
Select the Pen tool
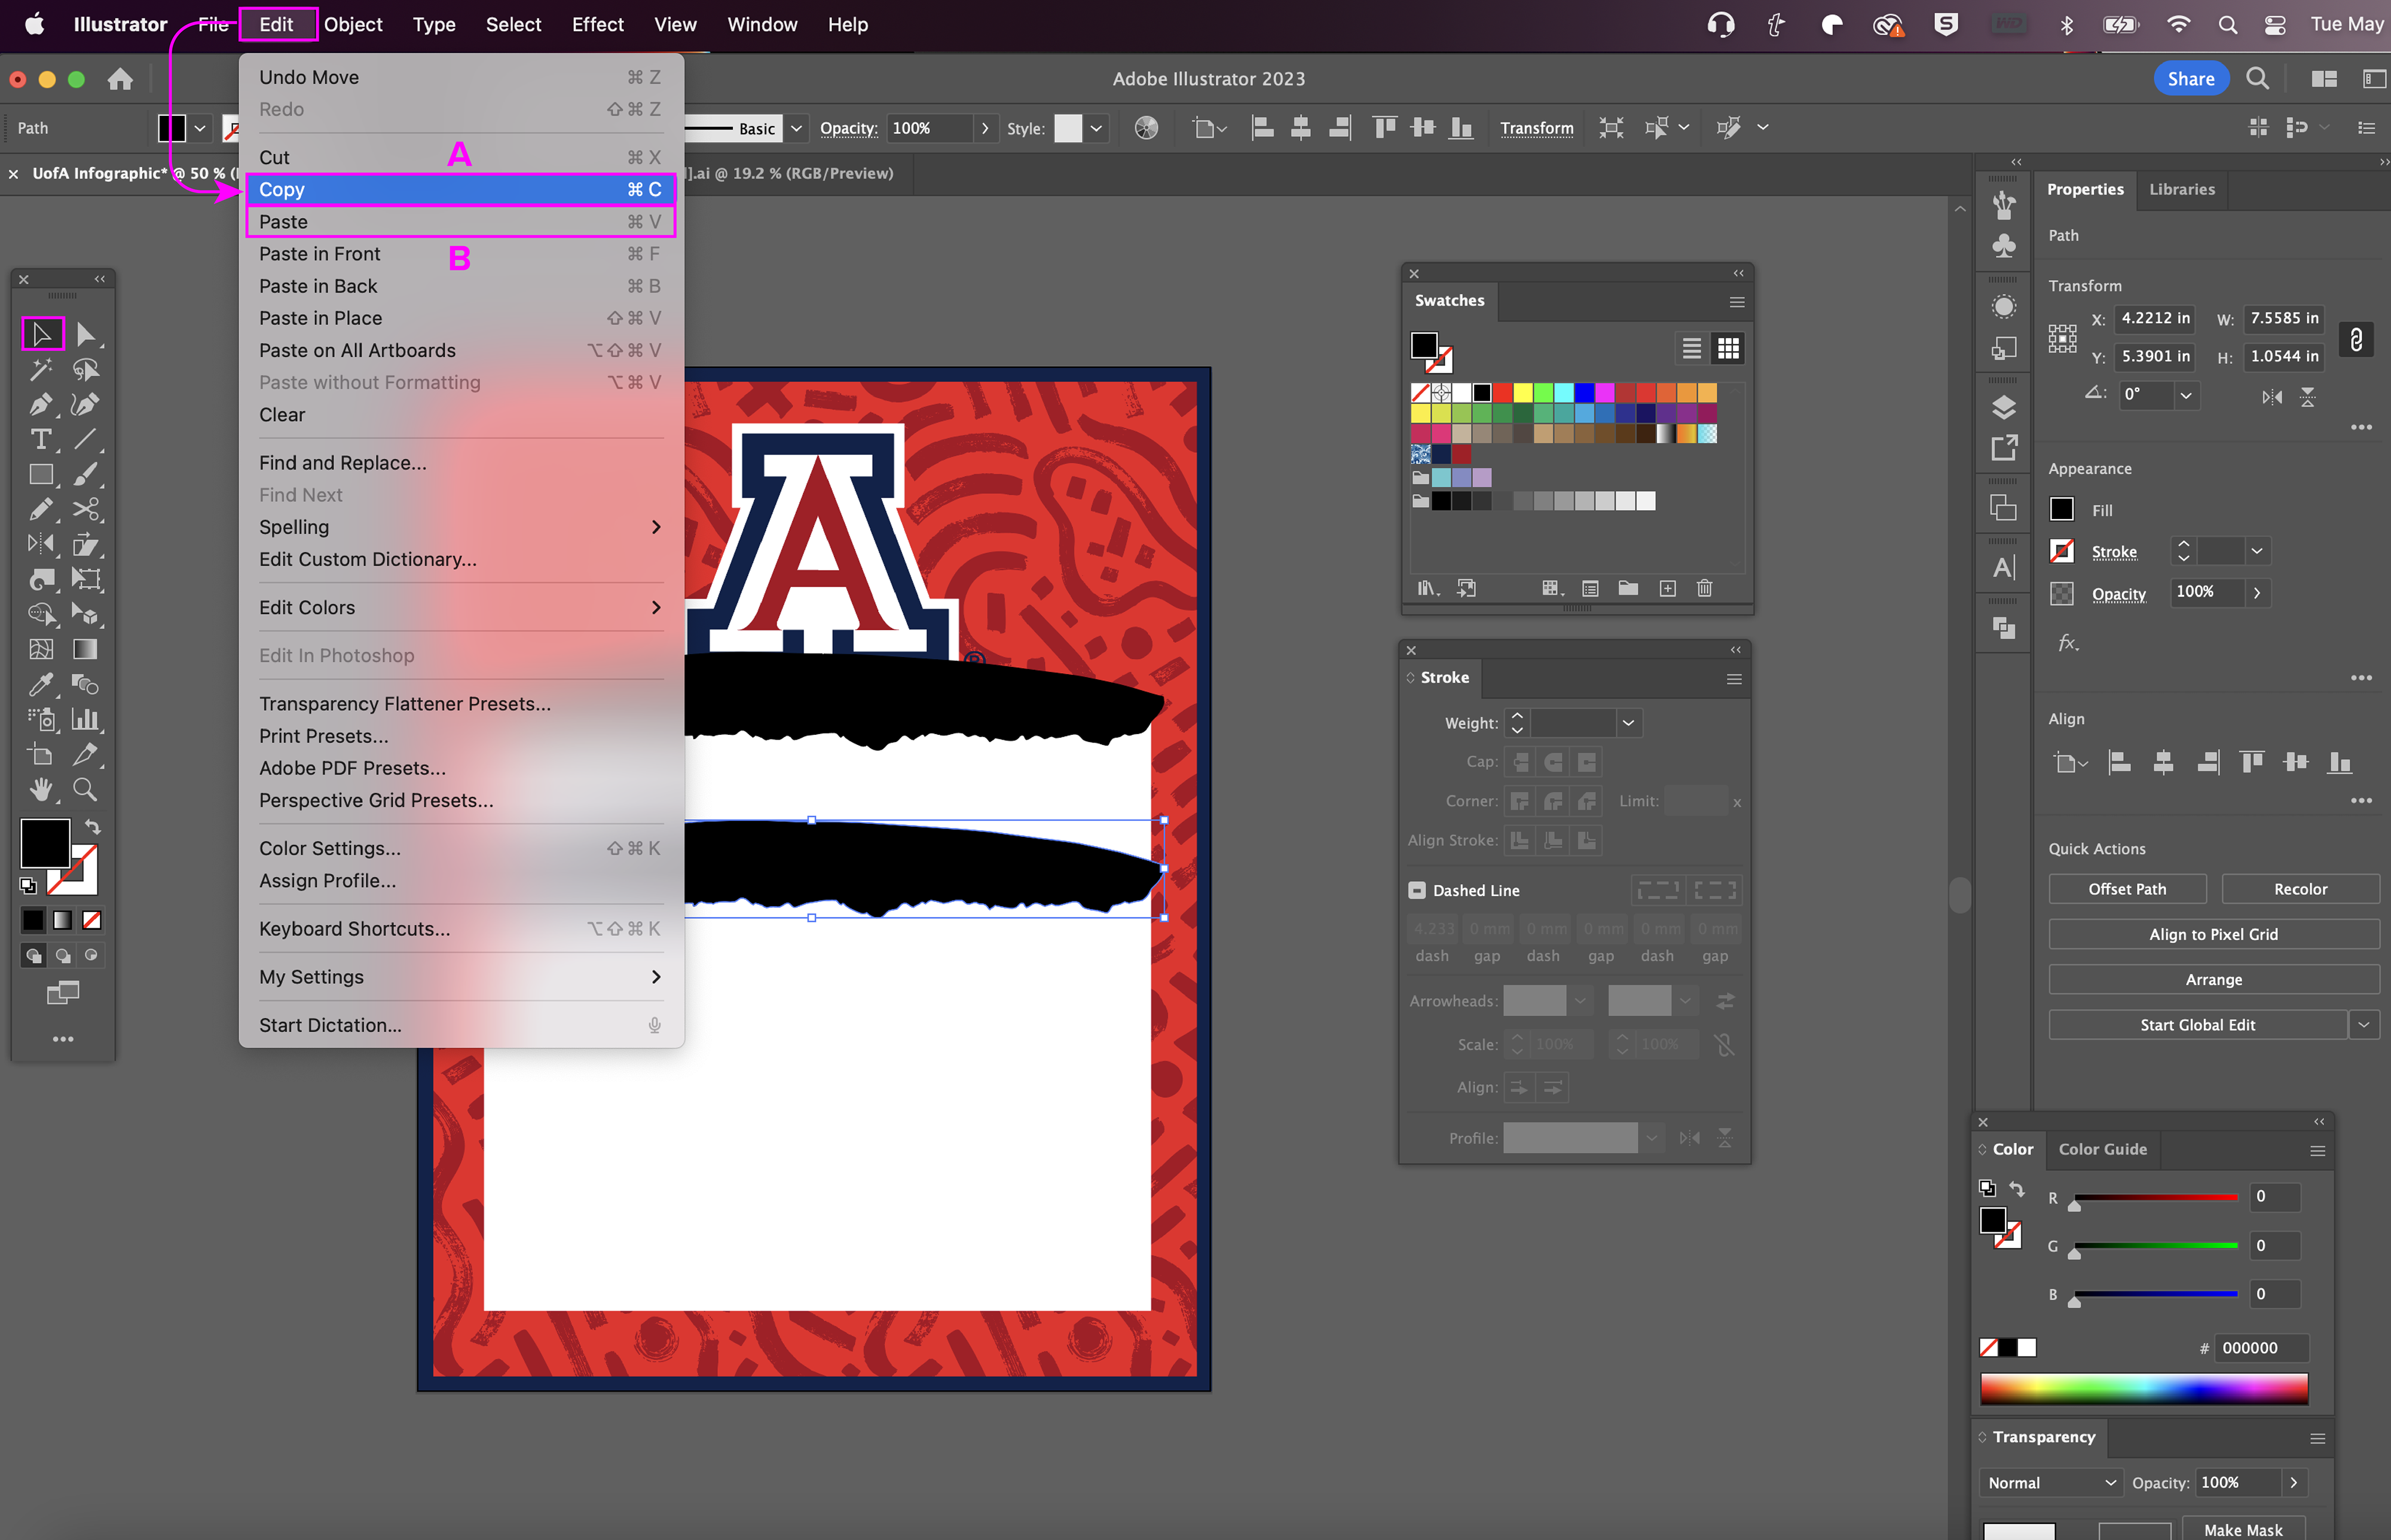click(x=41, y=404)
